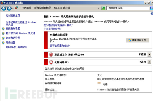Click 控制面板 breadcrumb in address bar
The image size is (153, 101).
pyautogui.click(x=26, y=8)
